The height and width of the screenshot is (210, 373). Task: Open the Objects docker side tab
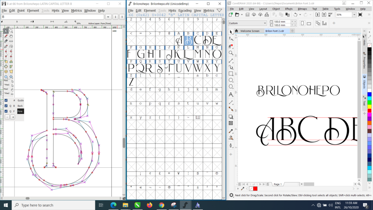click(364, 82)
